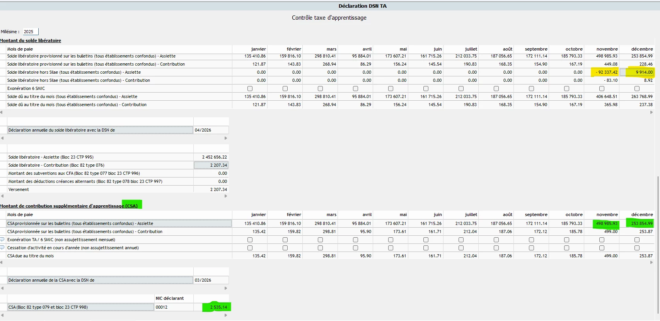
Task: Click scroll-left arrow under the CSA monthly table
Action: pos(2,262)
